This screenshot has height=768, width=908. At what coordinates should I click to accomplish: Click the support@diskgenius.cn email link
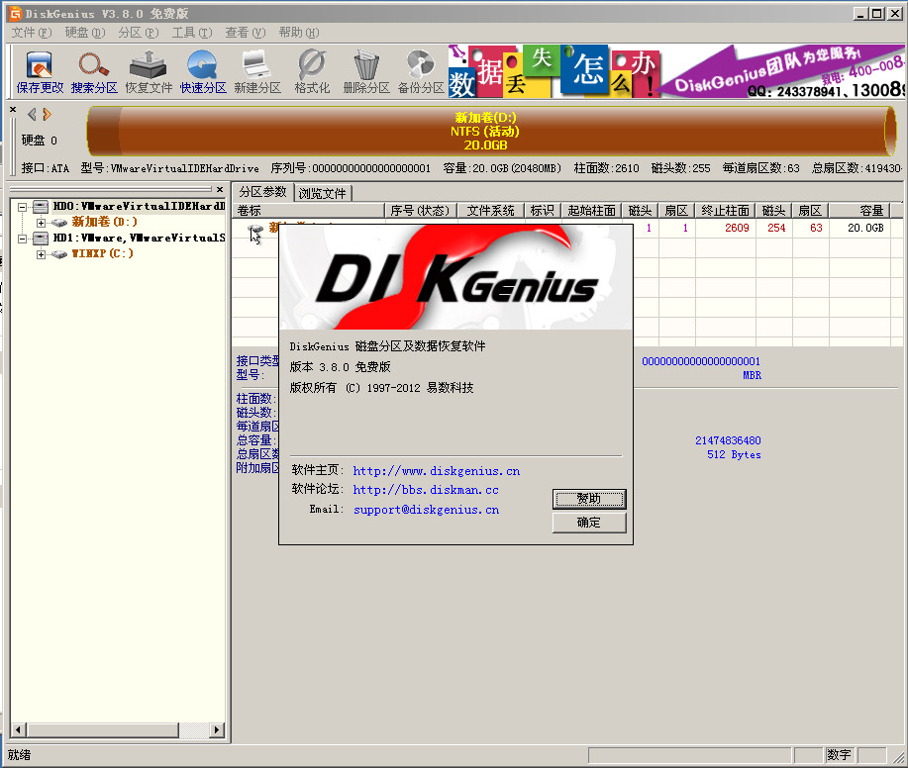pyautogui.click(x=426, y=510)
